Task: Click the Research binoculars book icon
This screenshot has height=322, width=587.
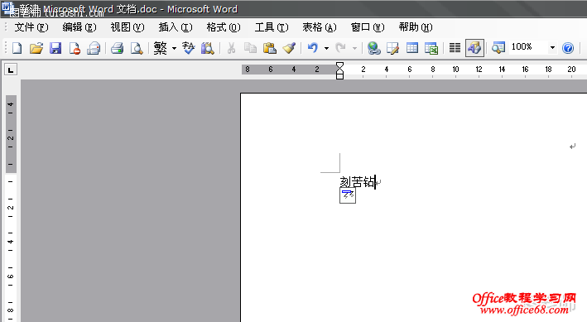Action: (x=208, y=48)
